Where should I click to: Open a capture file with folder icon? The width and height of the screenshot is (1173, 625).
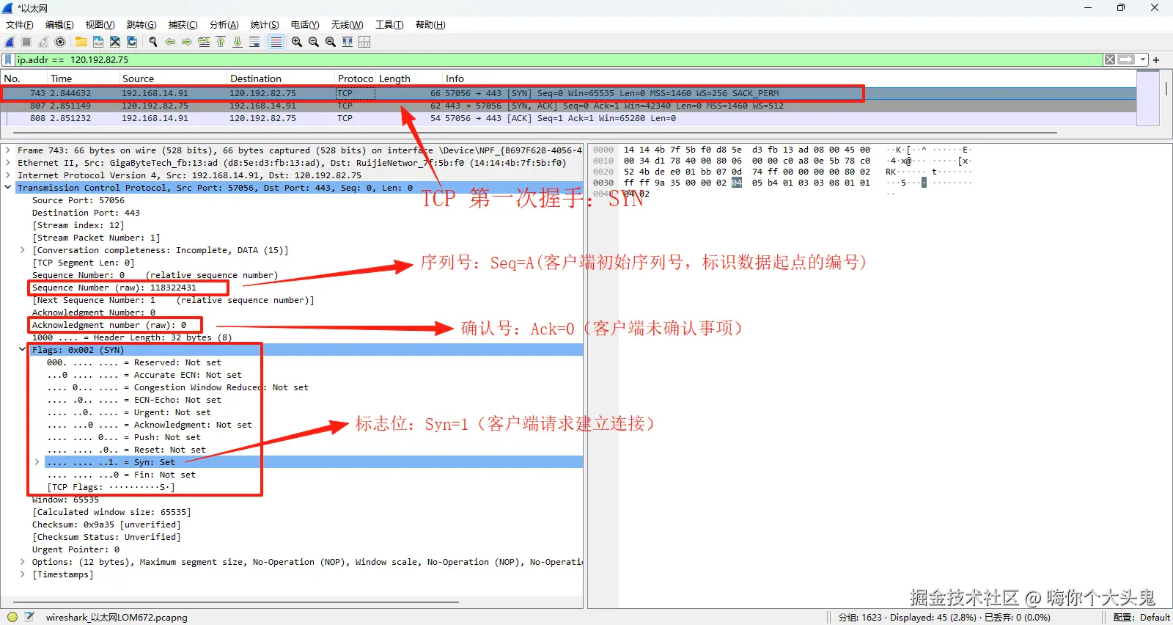tap(81, 42)
